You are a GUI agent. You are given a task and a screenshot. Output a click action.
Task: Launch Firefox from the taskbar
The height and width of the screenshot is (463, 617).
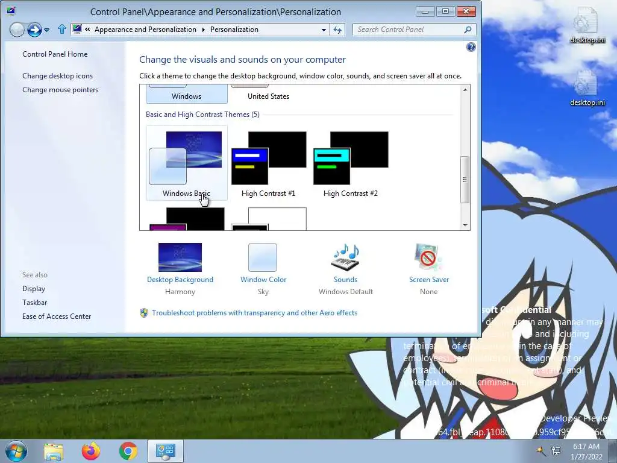[x=91, y=452]
